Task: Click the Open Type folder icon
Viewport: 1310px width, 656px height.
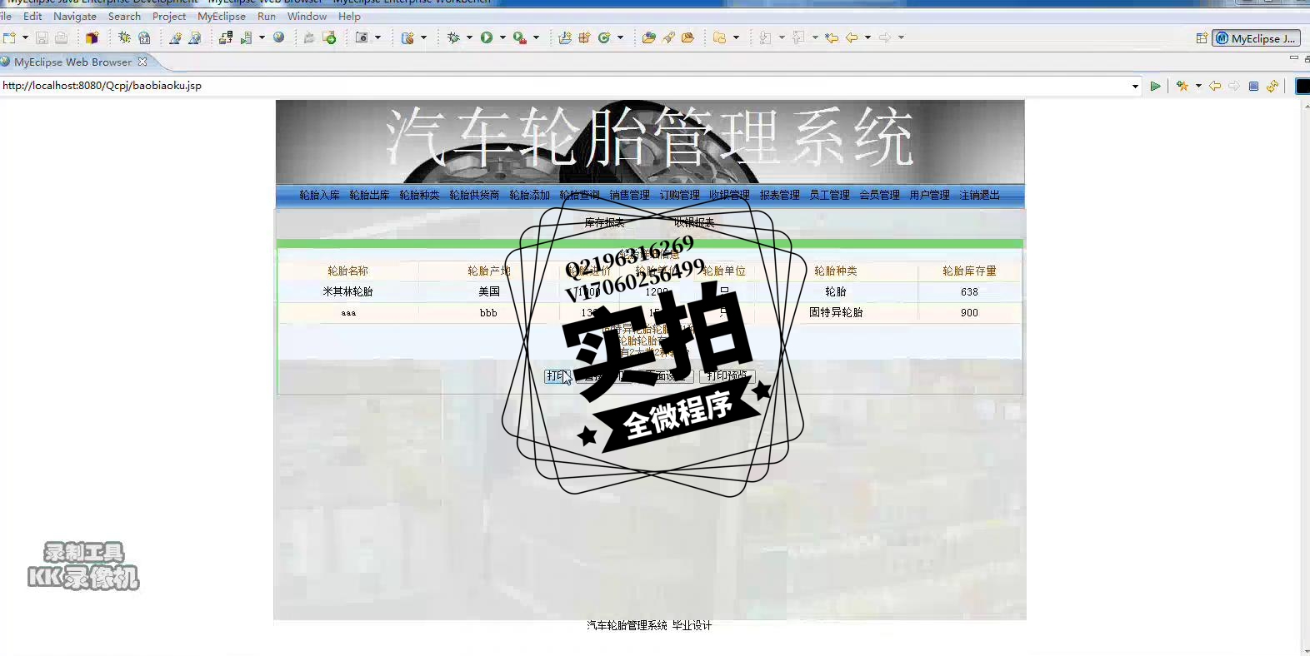Action: coord(648,37)
